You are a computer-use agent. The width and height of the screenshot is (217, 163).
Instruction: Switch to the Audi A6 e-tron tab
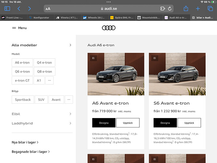176,18
